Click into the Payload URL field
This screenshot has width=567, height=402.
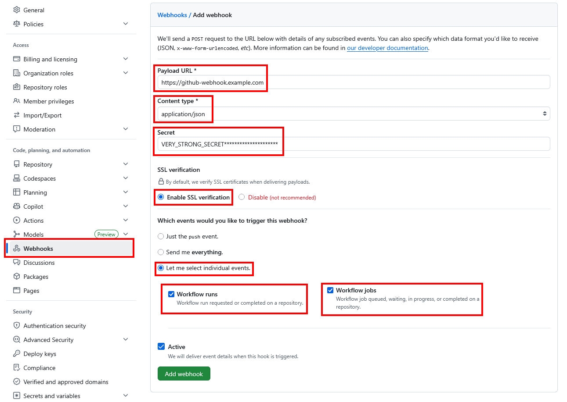point(354,82)
